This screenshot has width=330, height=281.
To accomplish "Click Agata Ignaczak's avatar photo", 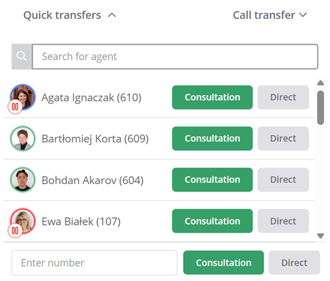I will [23, 97].
